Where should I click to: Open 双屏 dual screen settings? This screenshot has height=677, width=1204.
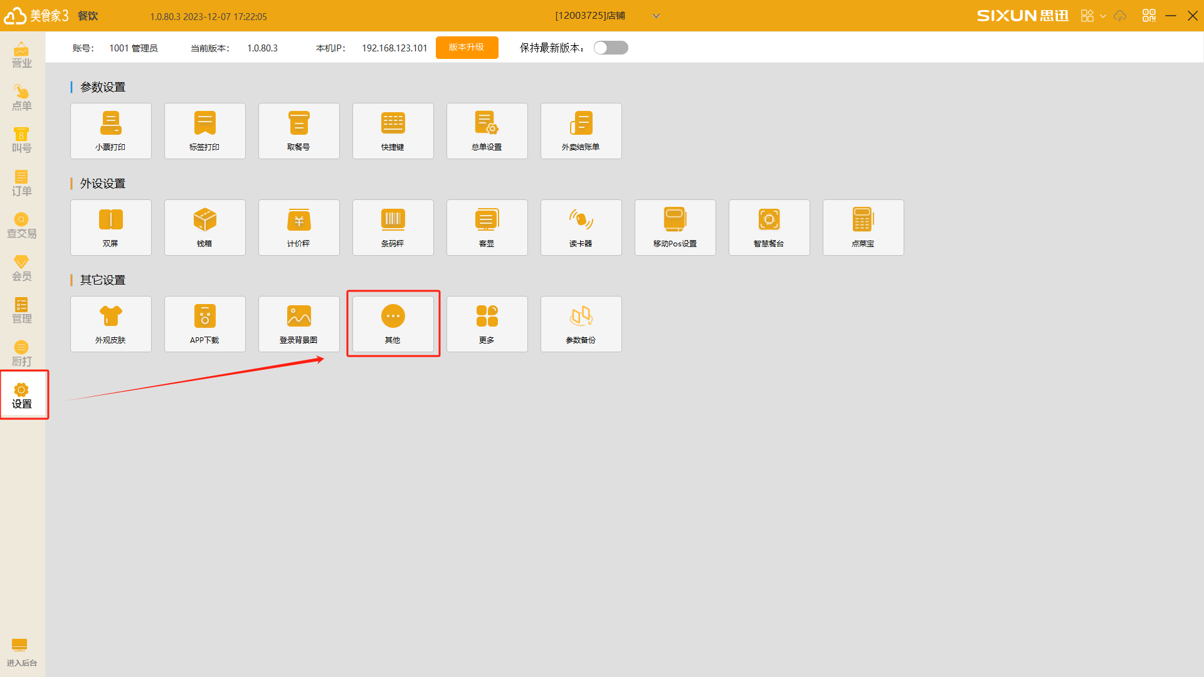click(x=111, y=228)
